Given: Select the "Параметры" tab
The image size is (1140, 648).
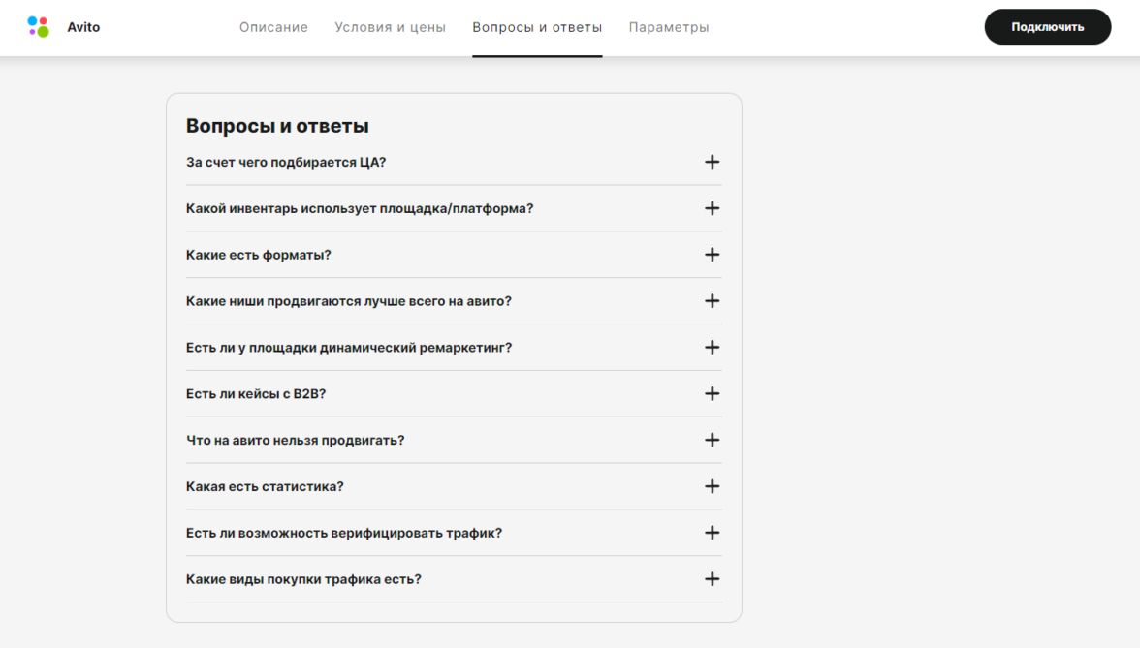Looking at the screenshot, I should tap(668, 27).
